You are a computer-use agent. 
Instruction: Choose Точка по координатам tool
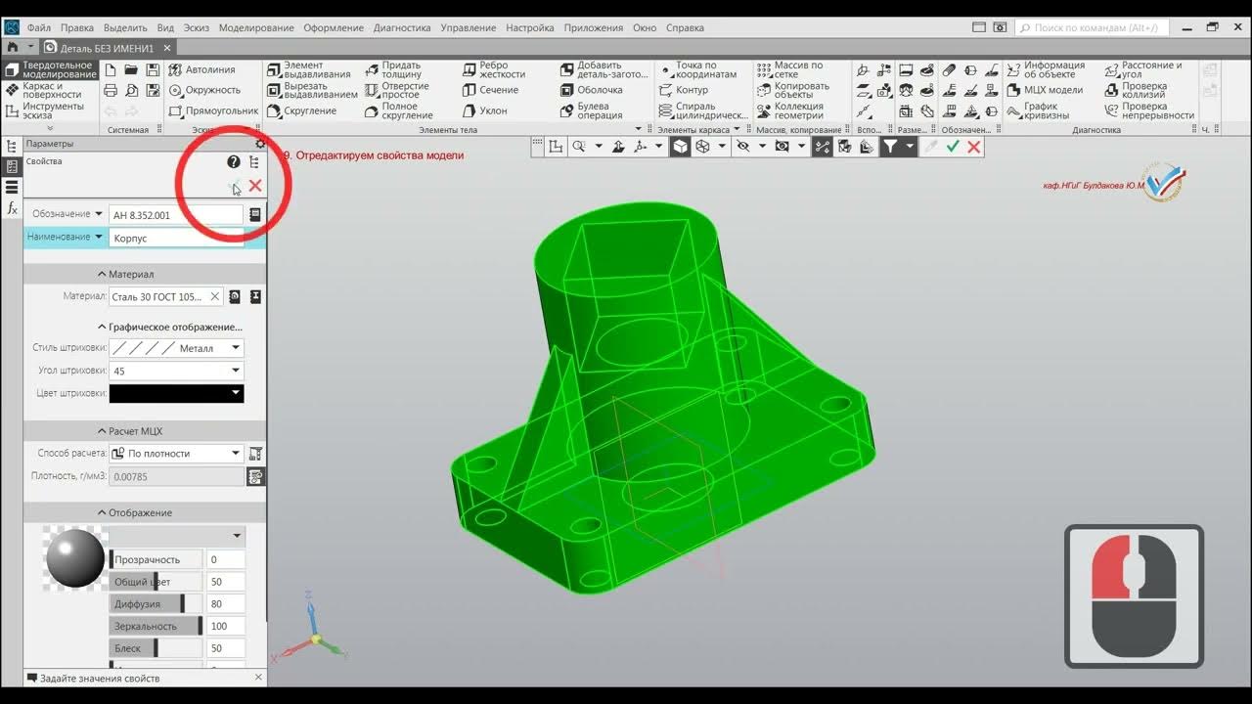698,69
